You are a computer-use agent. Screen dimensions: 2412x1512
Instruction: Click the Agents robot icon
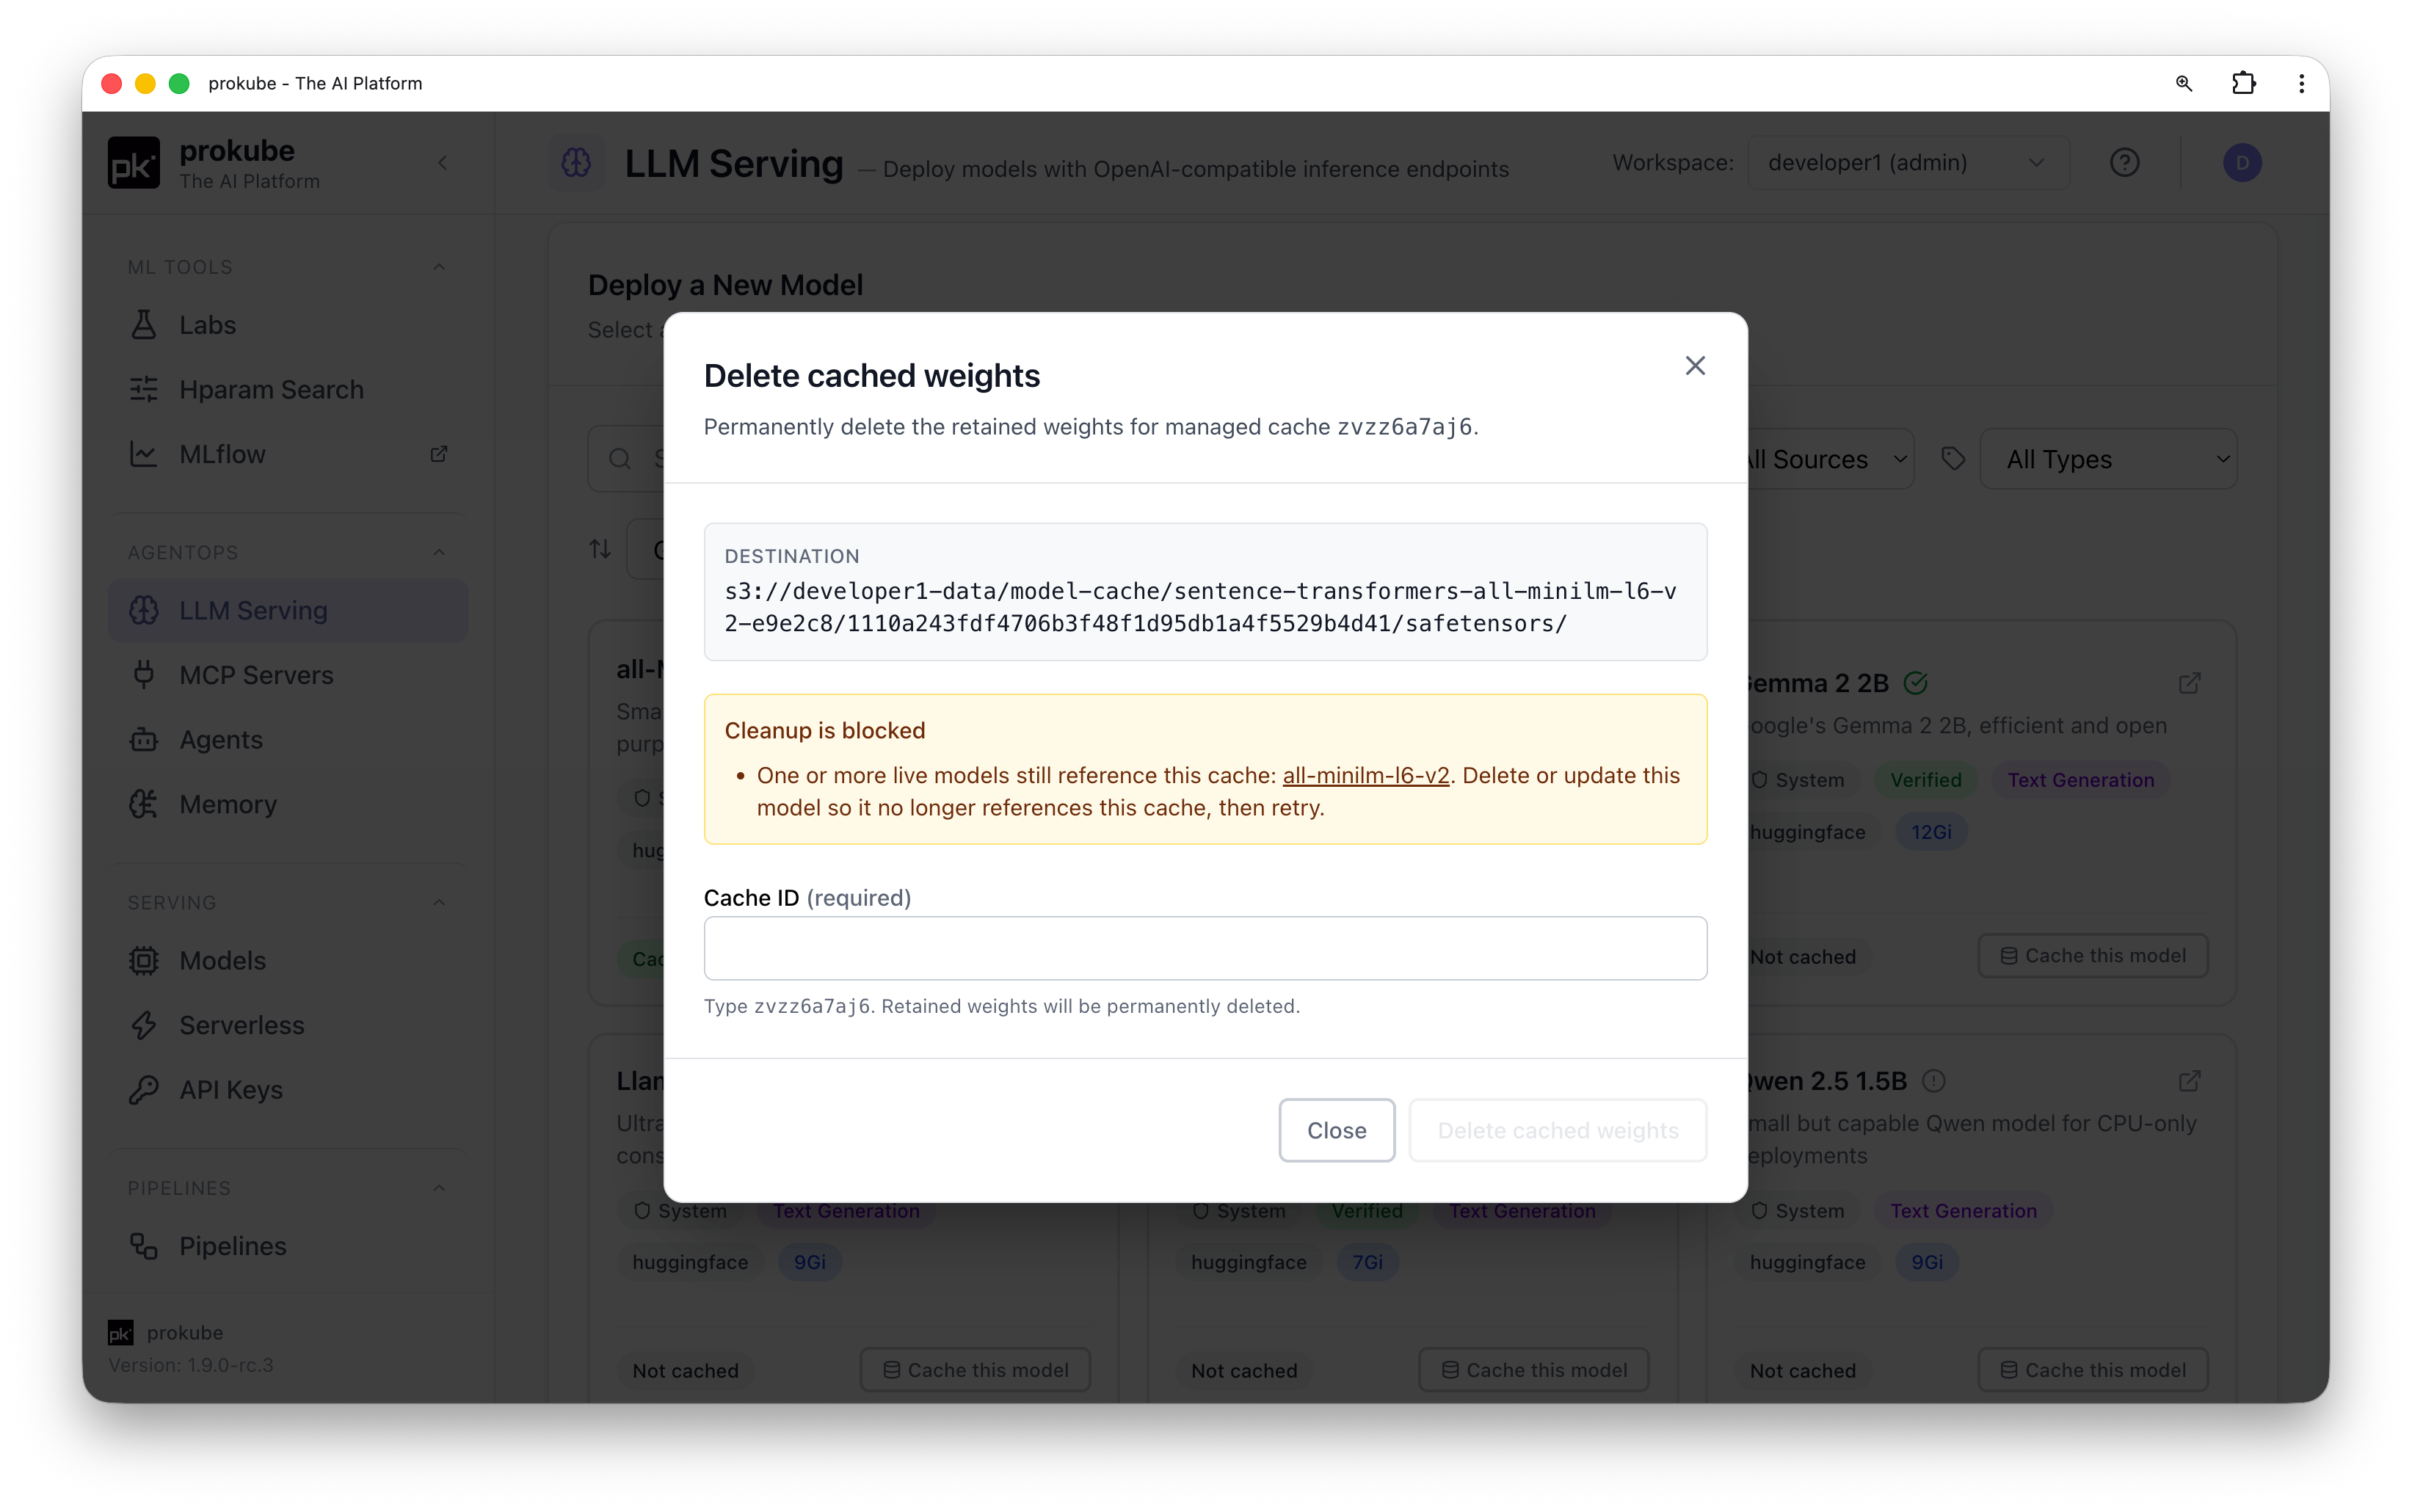pos(144,740)
